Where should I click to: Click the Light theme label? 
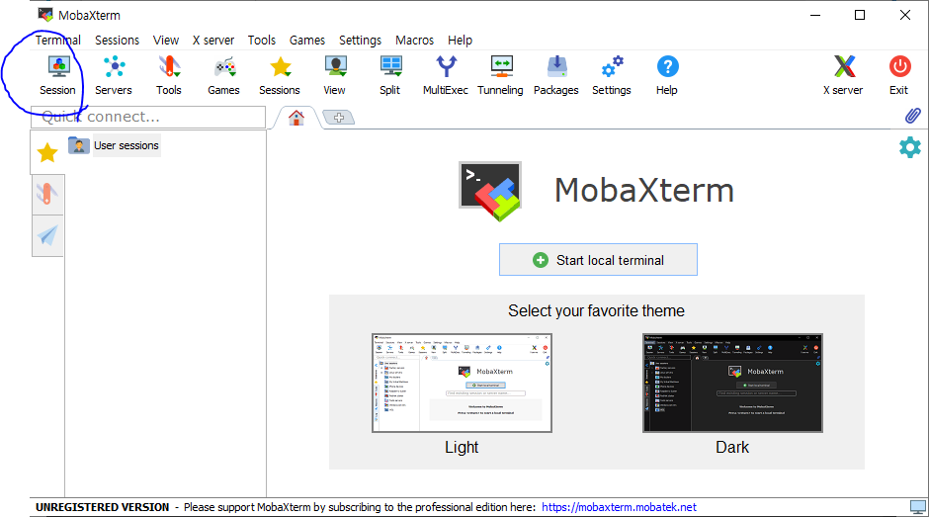coord(462,447)
